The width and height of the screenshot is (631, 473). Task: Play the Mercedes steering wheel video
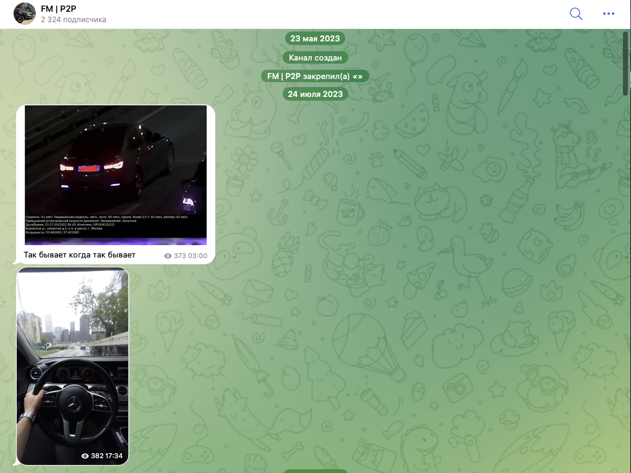[x=72, y=346]
